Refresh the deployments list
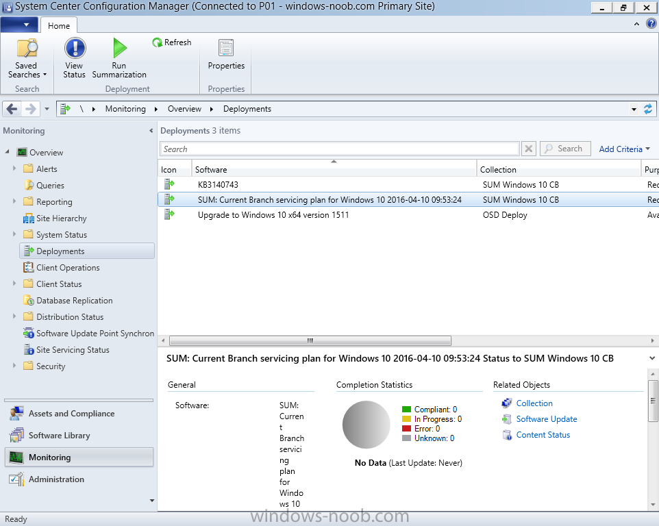The width and height of the screenshot is (659, 526). pos(172,42)
